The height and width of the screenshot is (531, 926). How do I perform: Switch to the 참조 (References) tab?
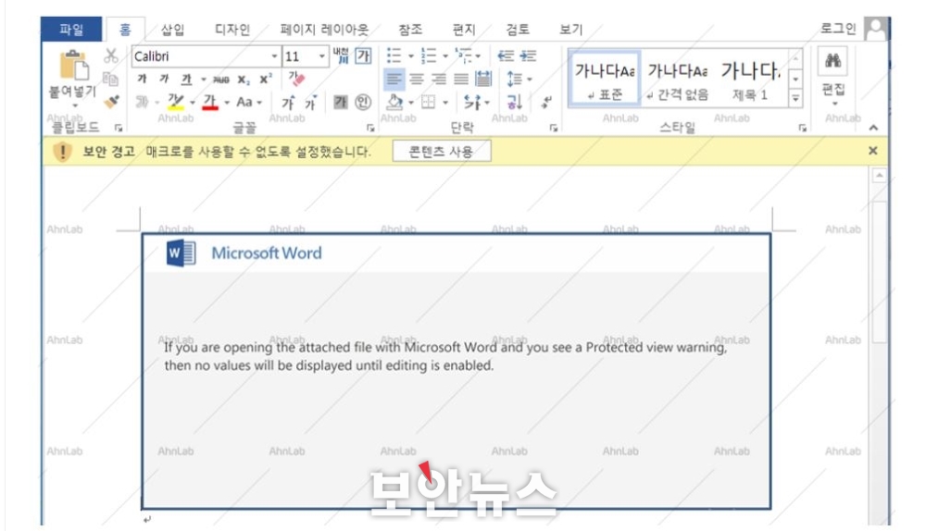point(410,29)
